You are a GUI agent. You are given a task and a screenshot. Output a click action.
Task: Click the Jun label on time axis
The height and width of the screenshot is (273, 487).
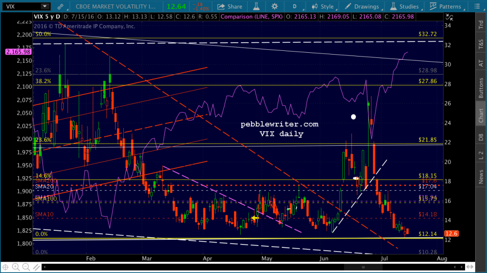(323, 258)
